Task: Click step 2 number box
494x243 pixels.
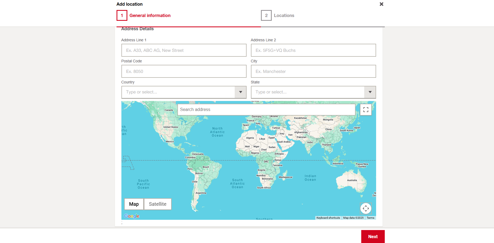Action: point(266,15)
